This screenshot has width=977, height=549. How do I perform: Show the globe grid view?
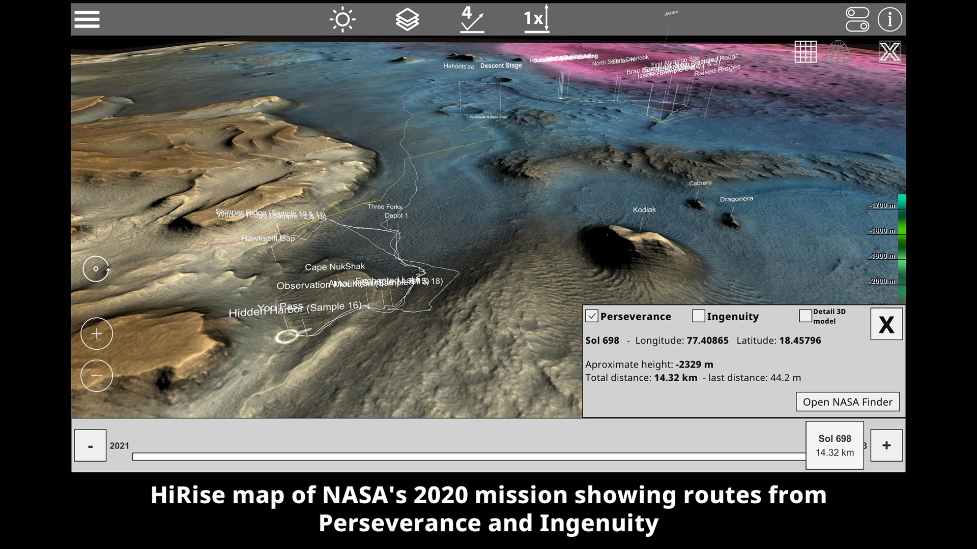tap(838, 52)
